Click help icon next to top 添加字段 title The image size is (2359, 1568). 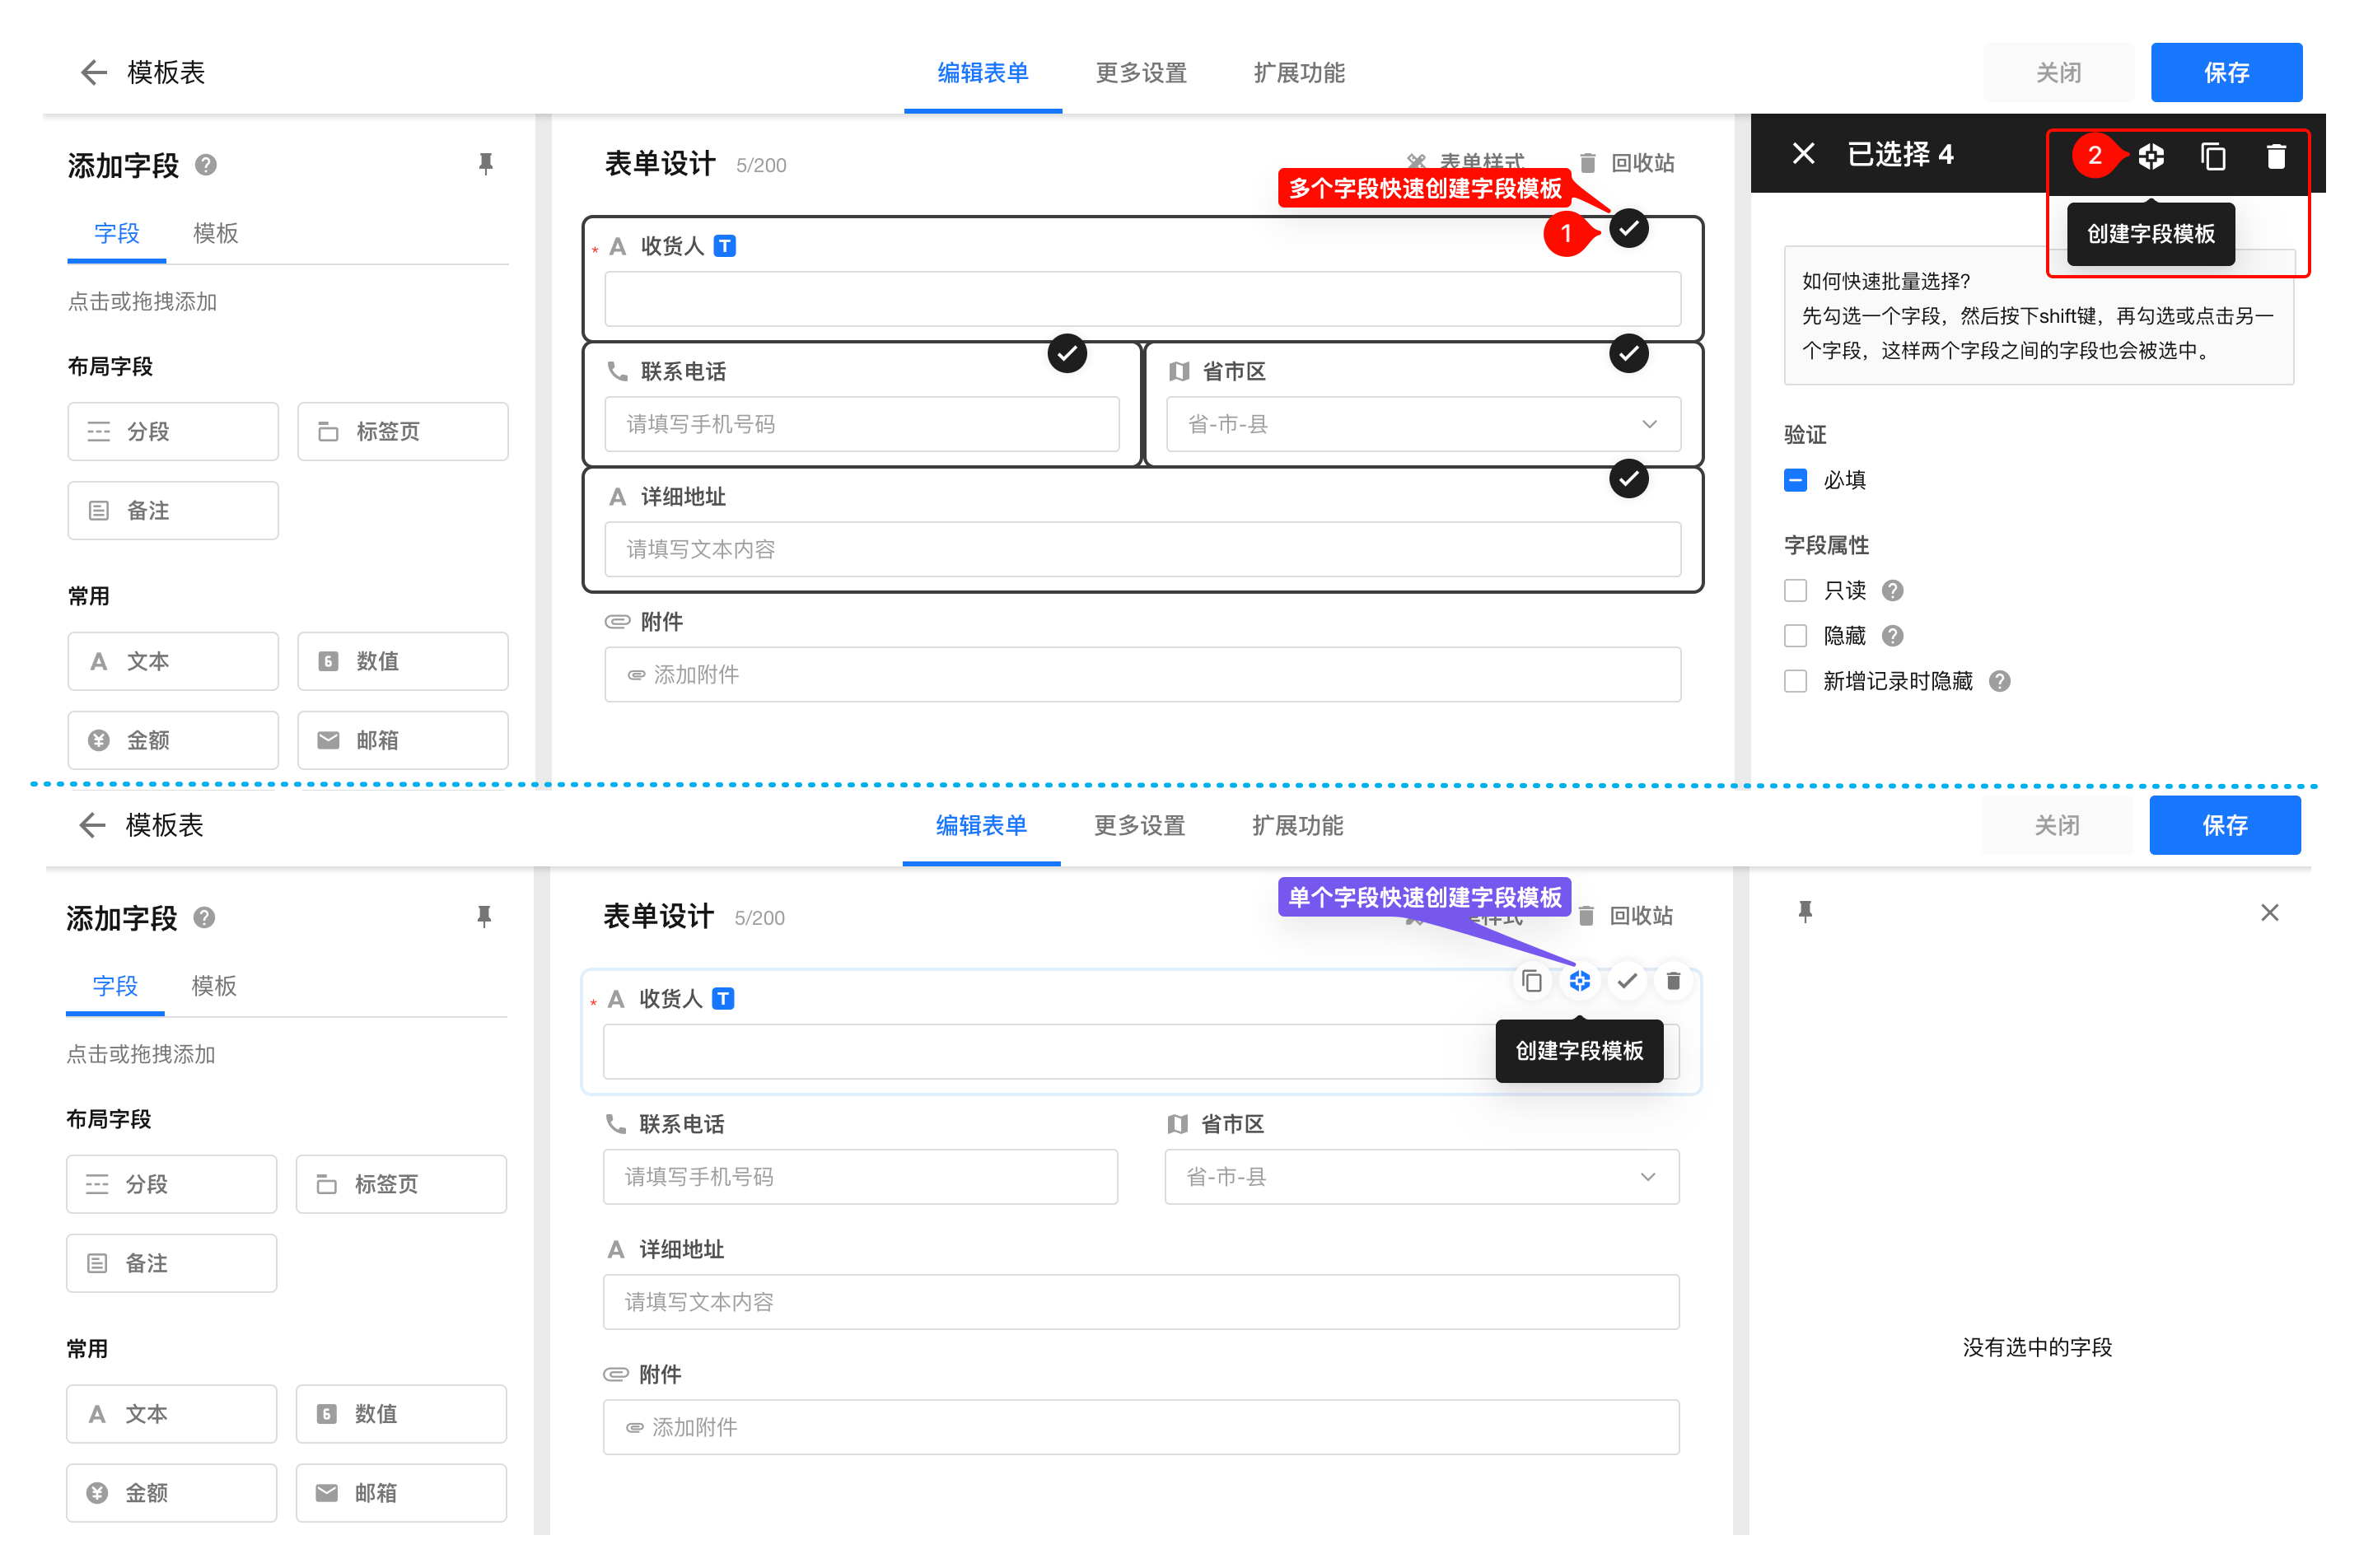coord(206,165)
